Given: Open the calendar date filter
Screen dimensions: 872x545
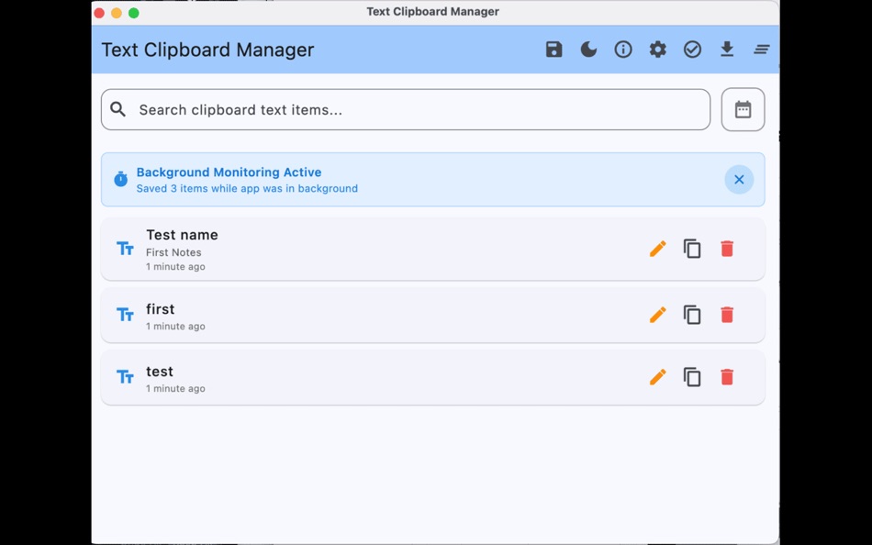Looking at the screenshot, I should tap(743, 109).
